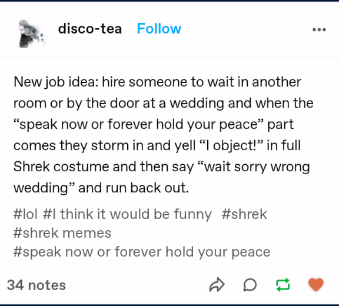Viewport: 339px width, 306px height.
Task: Click the disco-tea avatar image
Action: (x=31, y=34)
